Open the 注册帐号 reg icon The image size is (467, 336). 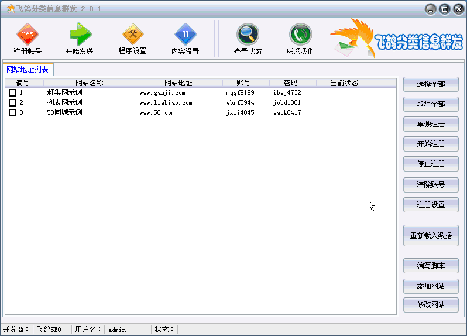(x=28, y=39)
